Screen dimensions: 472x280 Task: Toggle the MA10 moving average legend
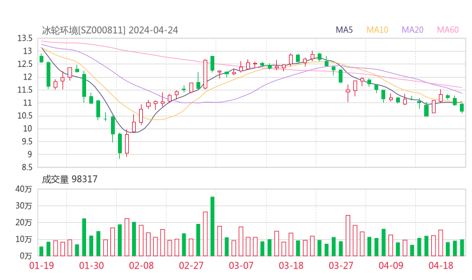pyautogui.click(x=378, y=30)
